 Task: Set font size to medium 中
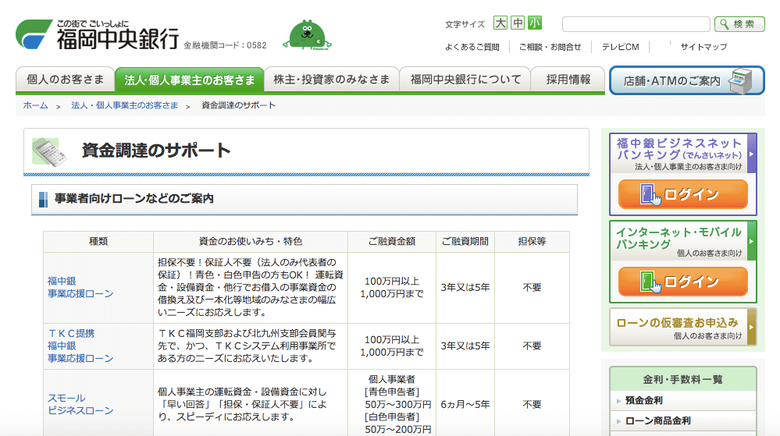point(518,23)
